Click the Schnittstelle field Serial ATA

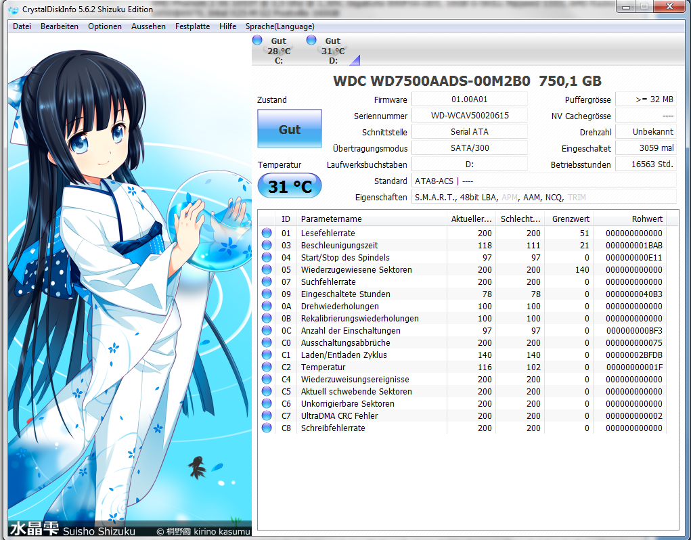pyautogui.click(x=469, y=132)
